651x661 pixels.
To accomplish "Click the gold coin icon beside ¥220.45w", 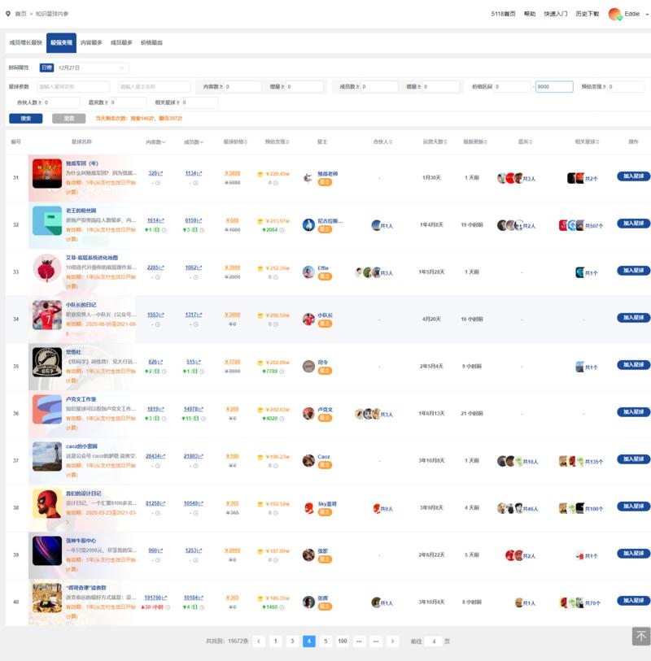I will 260,174.
